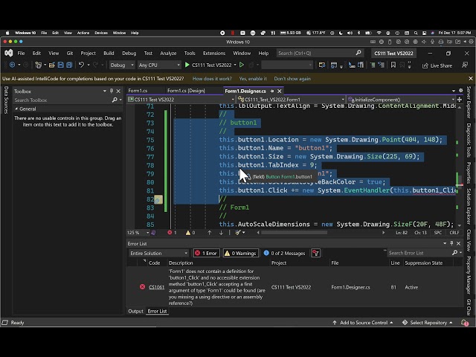Open the Build menu
The height and width of the screenshot is (357, 476).
pos(109,53)
